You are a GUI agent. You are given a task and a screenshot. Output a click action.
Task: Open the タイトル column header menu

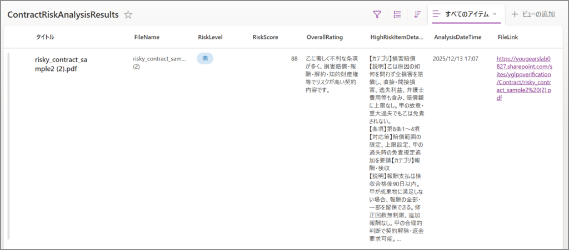point(46,37)
